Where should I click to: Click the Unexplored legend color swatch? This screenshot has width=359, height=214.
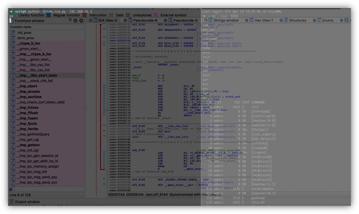128,15
